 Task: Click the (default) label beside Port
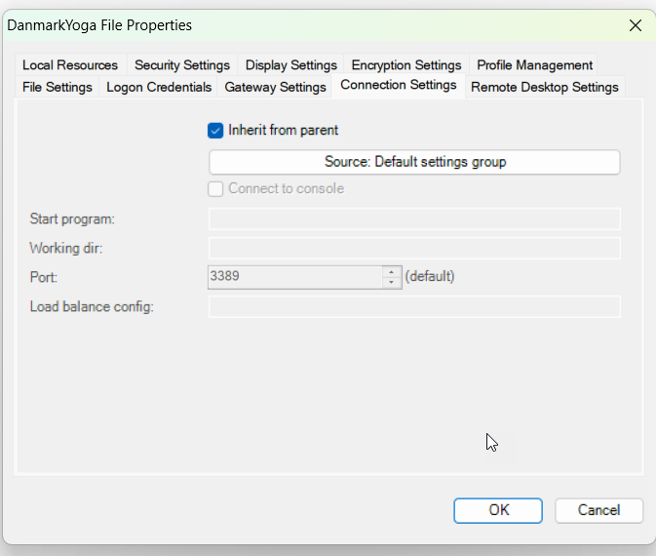430,276
